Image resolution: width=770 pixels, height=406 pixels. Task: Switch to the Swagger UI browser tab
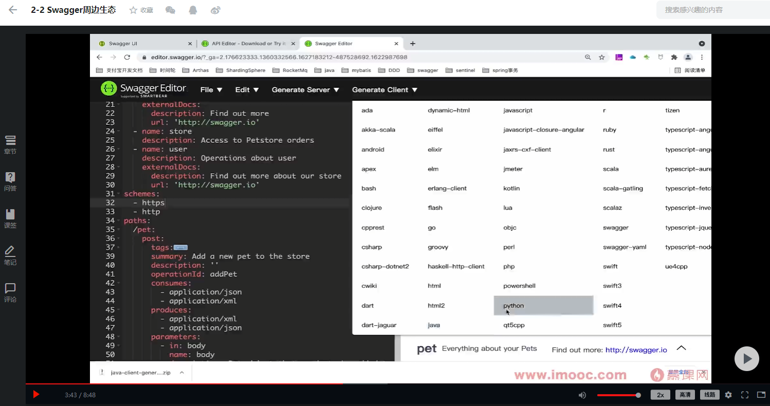[143, 44]
